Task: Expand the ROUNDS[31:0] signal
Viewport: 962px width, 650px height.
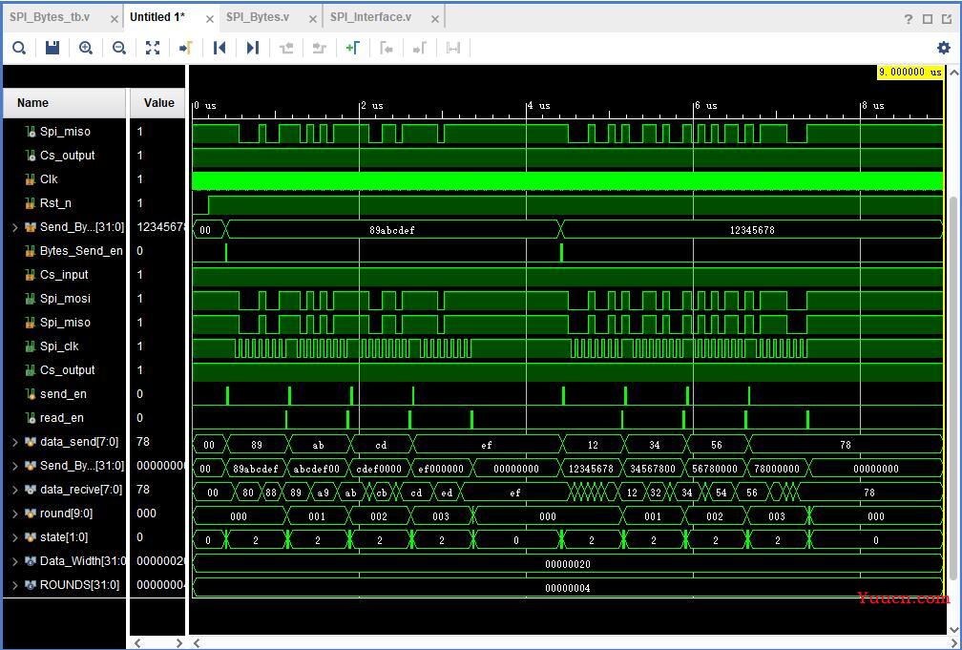Action: tap(14, 585)
